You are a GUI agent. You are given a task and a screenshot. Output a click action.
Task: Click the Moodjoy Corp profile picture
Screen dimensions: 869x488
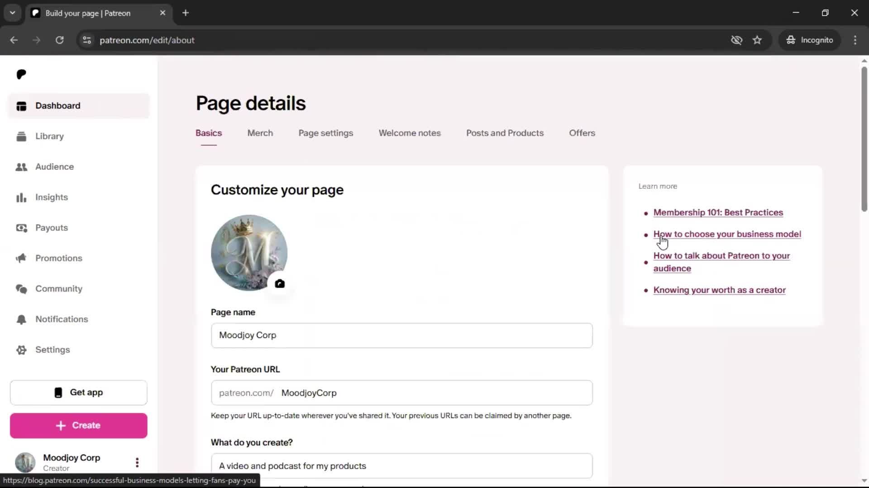pyautogui.click(x=249, y=253)
